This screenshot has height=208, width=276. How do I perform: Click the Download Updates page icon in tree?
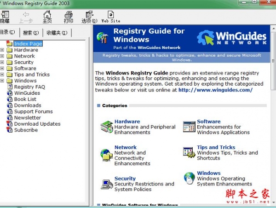(x=10, y=124)
